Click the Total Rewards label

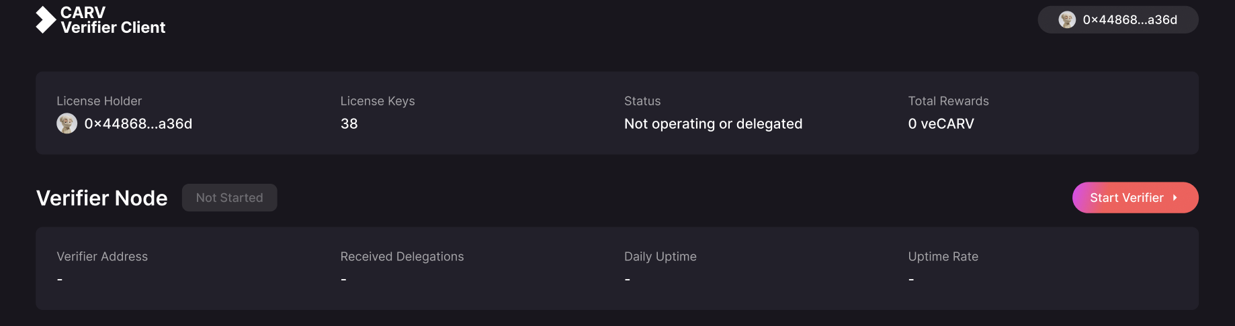948,101
